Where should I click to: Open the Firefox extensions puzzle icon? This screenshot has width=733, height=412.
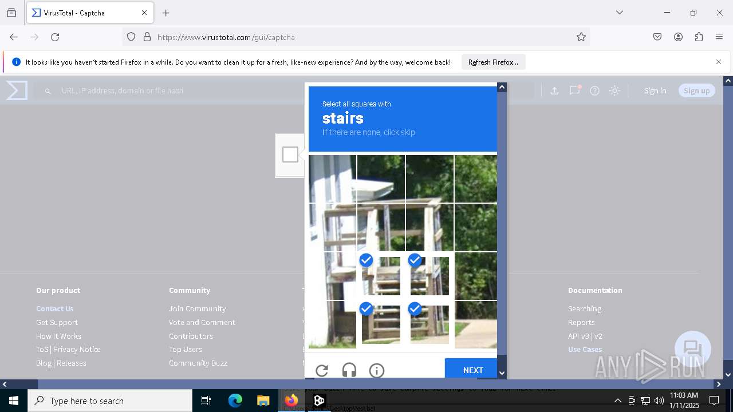tap(699, 37)
